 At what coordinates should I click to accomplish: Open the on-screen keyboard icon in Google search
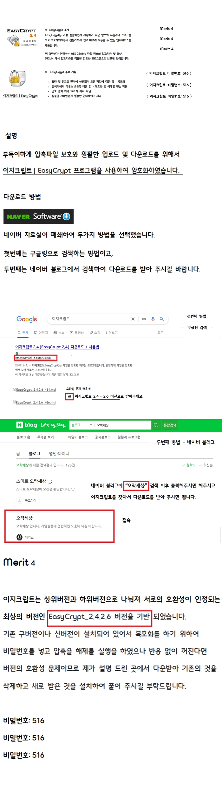point(144,319)
